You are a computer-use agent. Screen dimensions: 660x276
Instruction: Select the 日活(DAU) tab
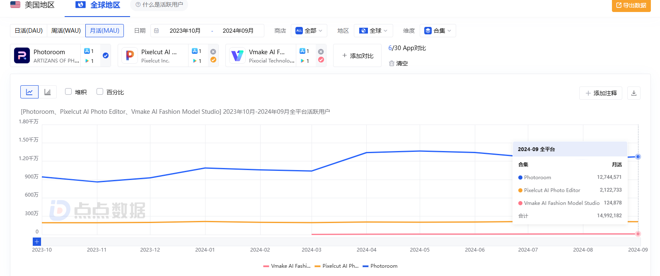pos(29,31)
